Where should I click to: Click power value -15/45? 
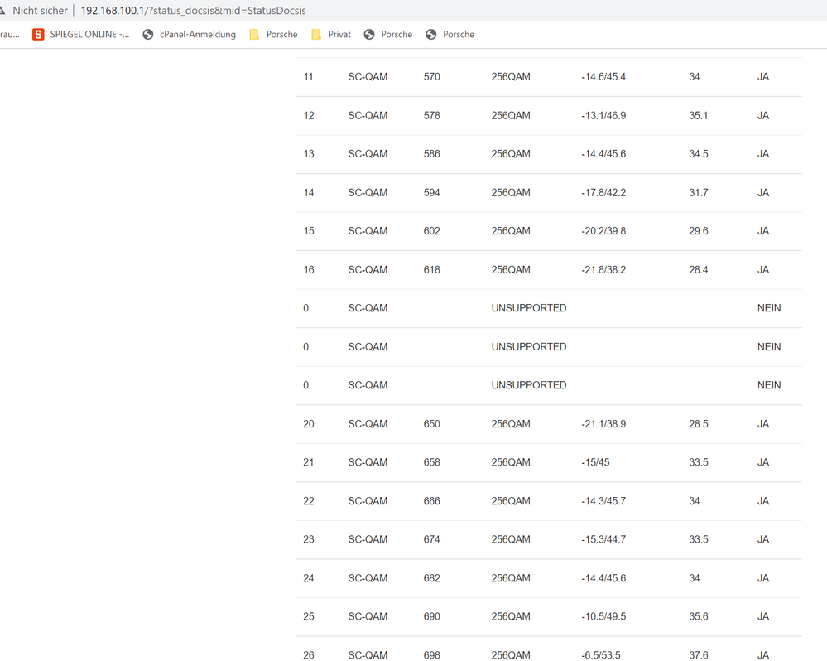pos(595,462)
